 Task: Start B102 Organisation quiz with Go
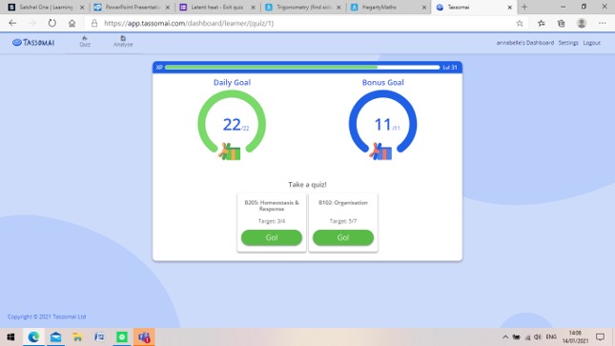coord(343,237)
